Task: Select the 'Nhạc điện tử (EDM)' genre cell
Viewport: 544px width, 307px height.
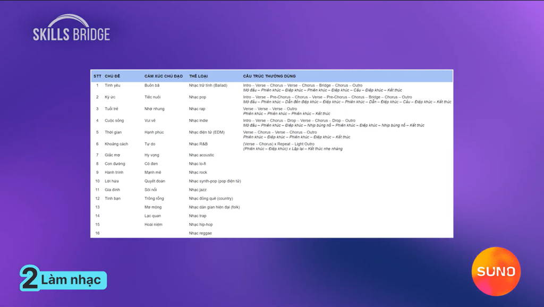Action: (x=207, y=132)
